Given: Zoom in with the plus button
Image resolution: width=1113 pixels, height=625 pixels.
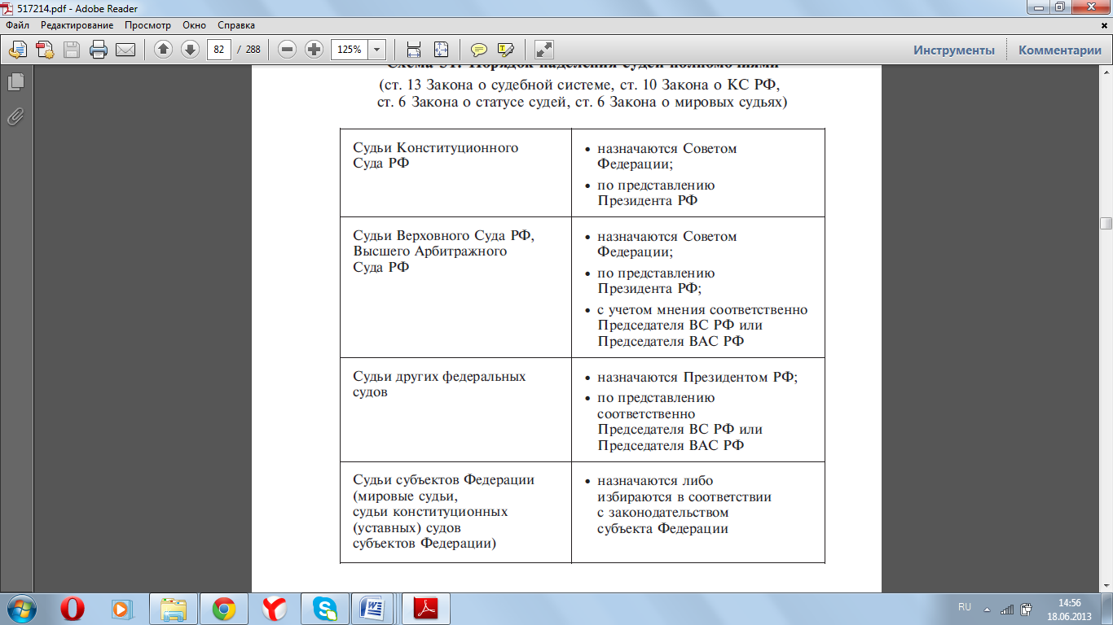Looking at the screenshot, I should tap(314, 50).
